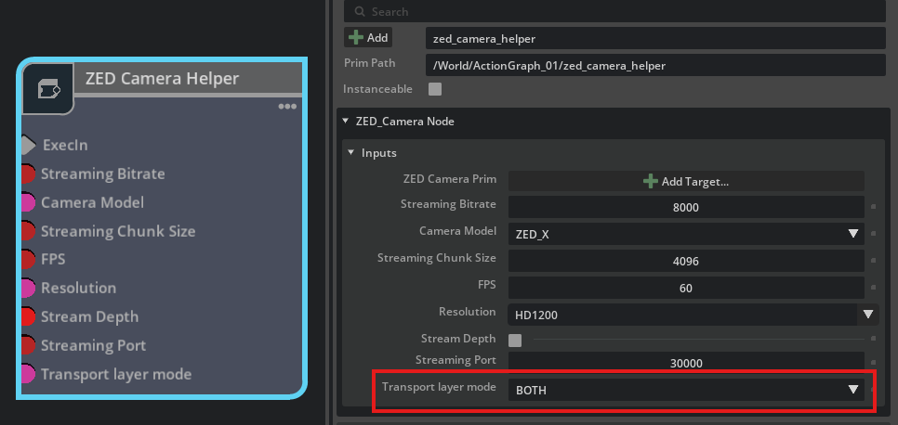This screenshot has height=425, width=898.
Task: Open the Resolution dropdown
Action: 693,314
